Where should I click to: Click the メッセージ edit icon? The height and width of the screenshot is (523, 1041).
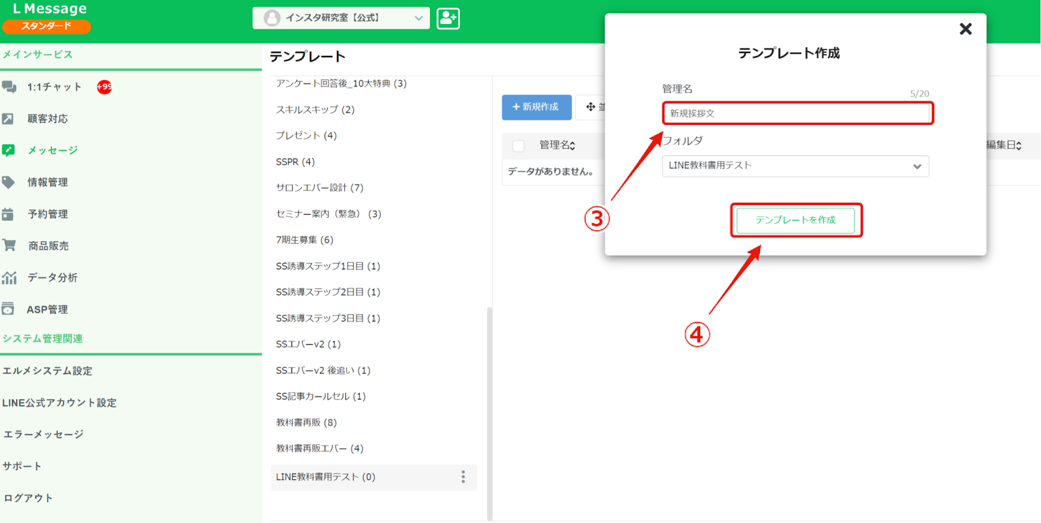point(8,150)
